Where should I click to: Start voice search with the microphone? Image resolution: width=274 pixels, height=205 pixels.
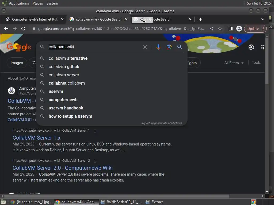(x=158, y=47)
